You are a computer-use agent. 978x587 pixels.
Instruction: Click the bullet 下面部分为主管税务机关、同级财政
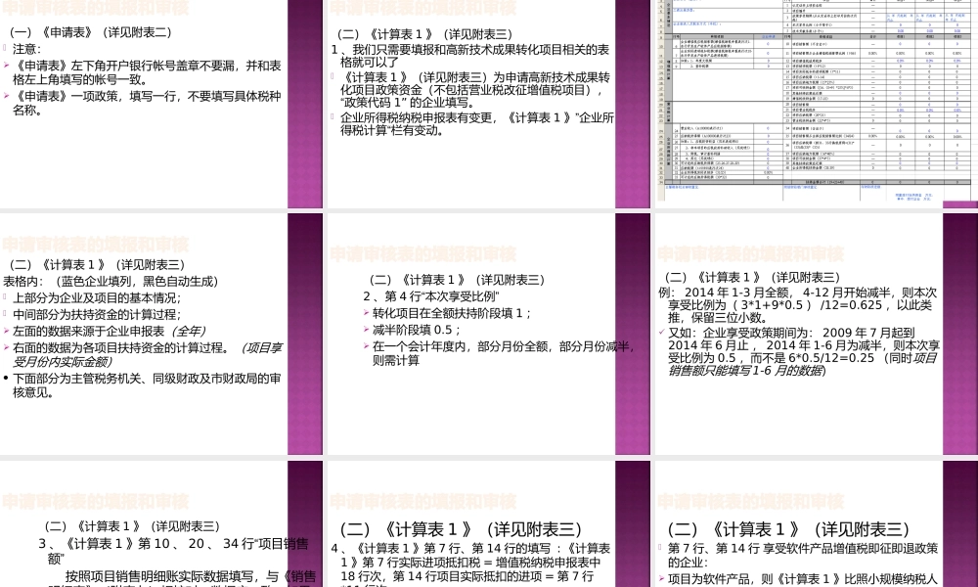(x=147, y=385)
